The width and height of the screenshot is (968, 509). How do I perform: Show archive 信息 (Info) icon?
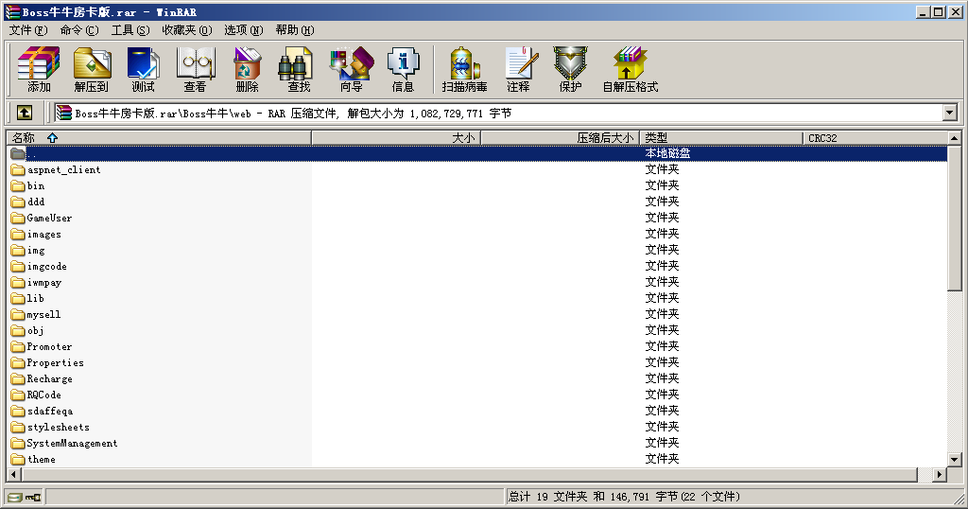403,70
